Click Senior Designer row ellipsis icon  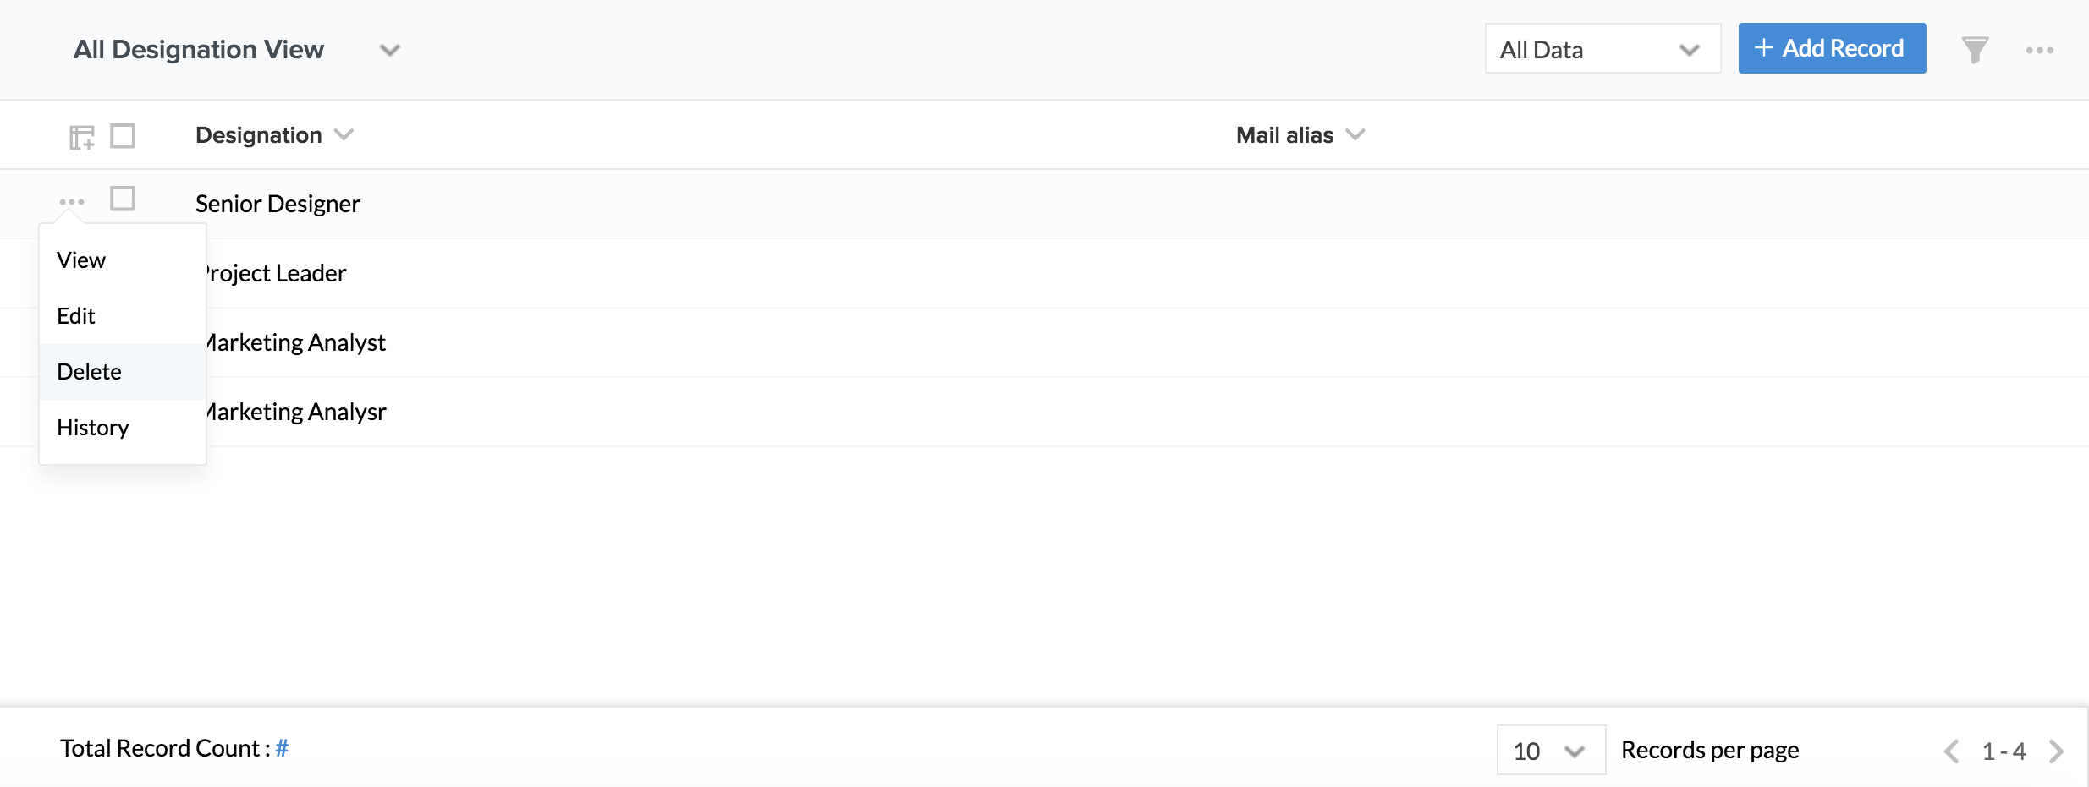(72, 202)
